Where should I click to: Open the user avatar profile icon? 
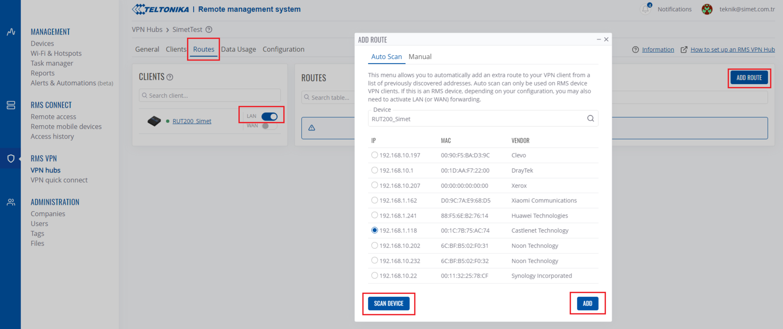click(x=707, y=9)
